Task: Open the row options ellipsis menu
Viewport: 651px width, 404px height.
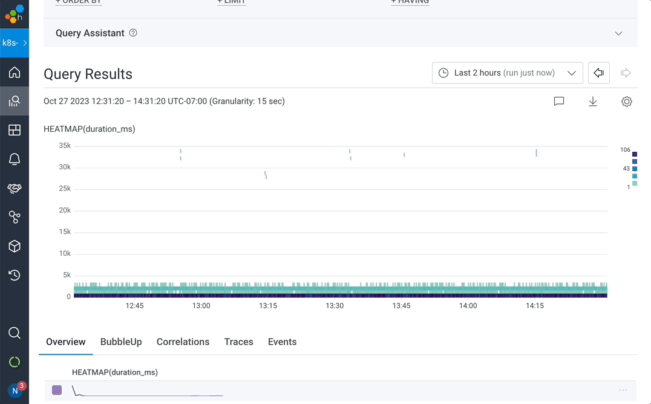Action: point(623,390)
